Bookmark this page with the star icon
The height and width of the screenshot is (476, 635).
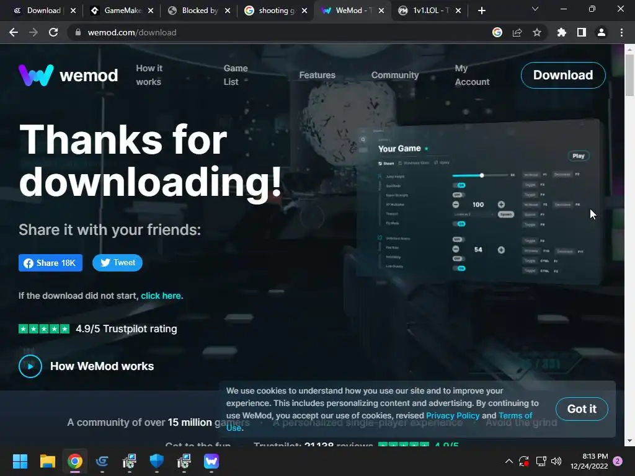point(537,32)
